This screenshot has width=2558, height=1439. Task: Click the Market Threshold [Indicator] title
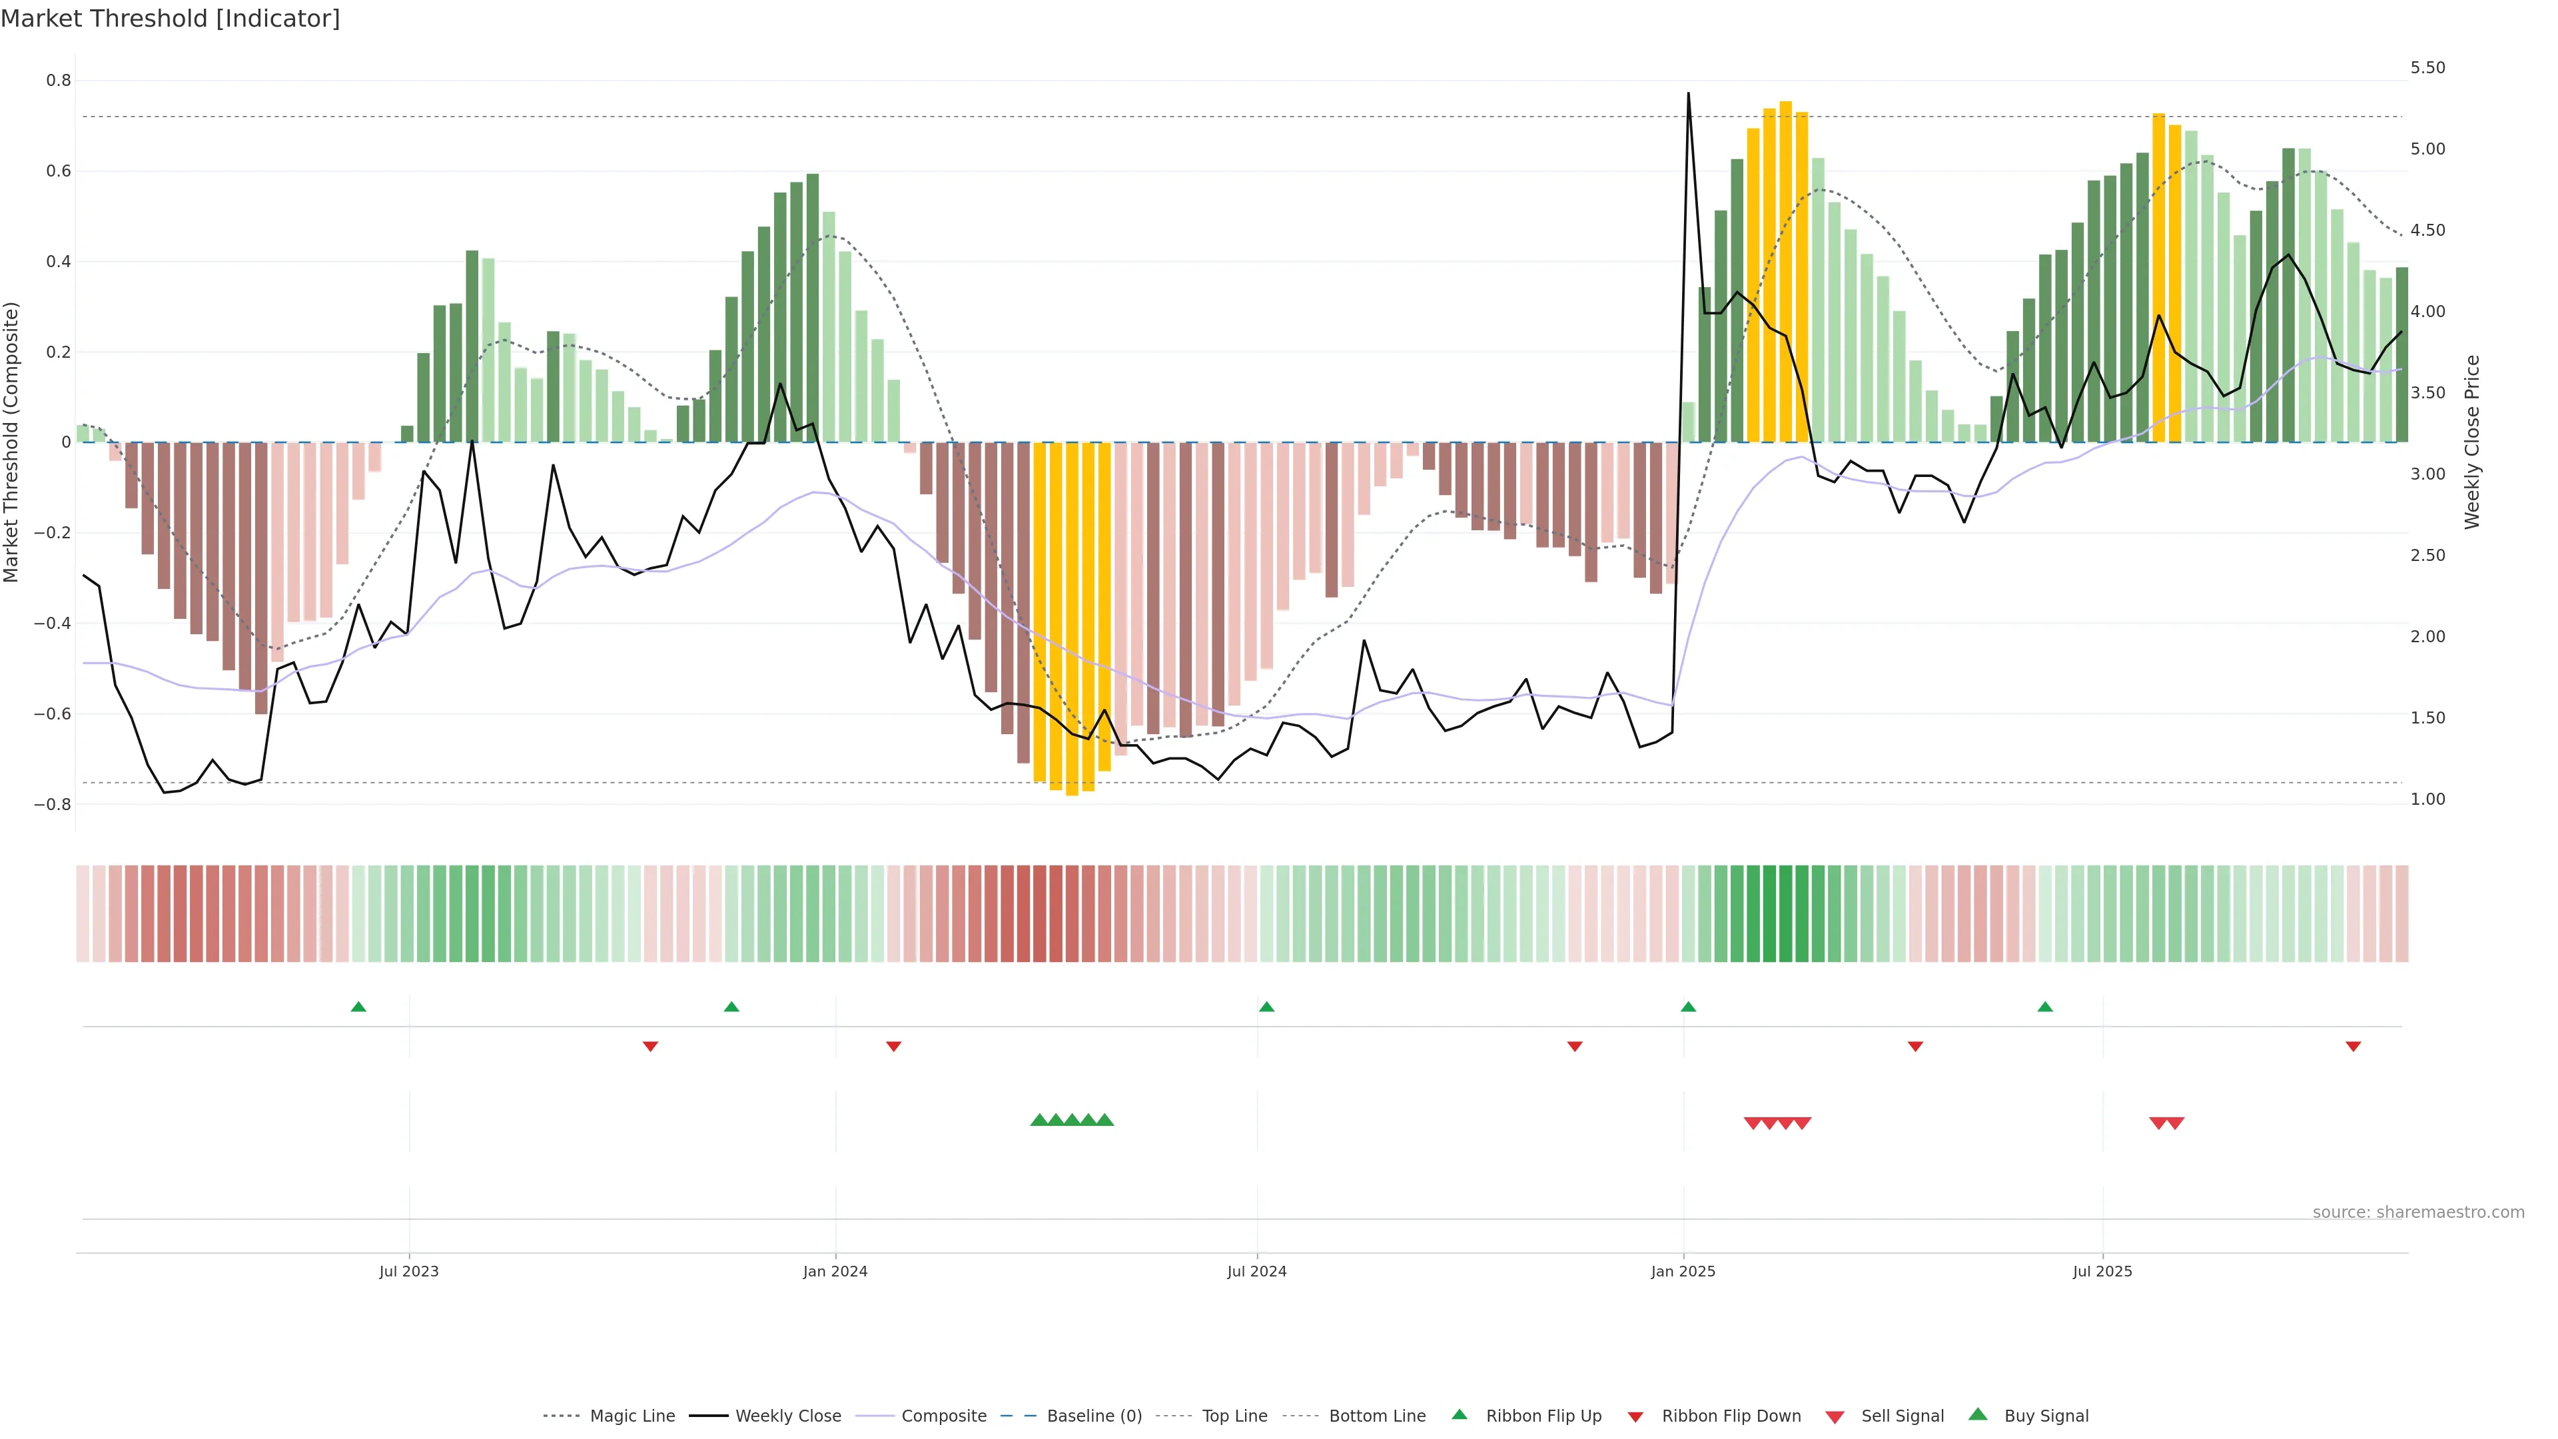click(170, 19)
